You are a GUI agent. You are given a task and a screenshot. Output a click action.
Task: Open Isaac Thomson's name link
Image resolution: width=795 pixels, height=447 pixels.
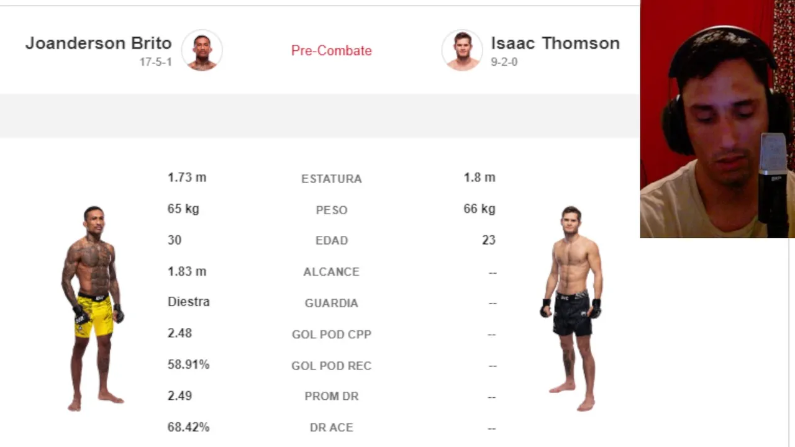(555, 43)
